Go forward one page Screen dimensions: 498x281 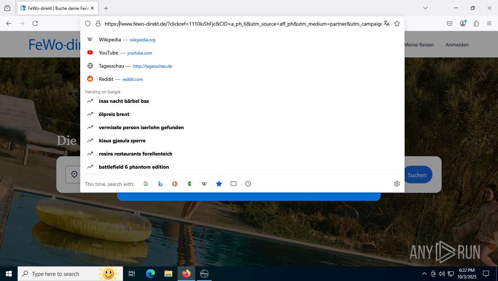(22, 23)
